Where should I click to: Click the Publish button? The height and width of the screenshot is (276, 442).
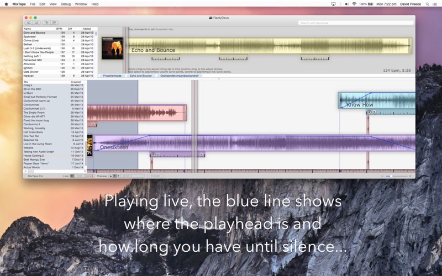click(155, 176)
